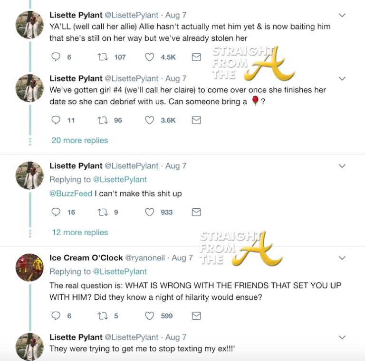Like the tweet with 3.6K likes

click(150, 120)
